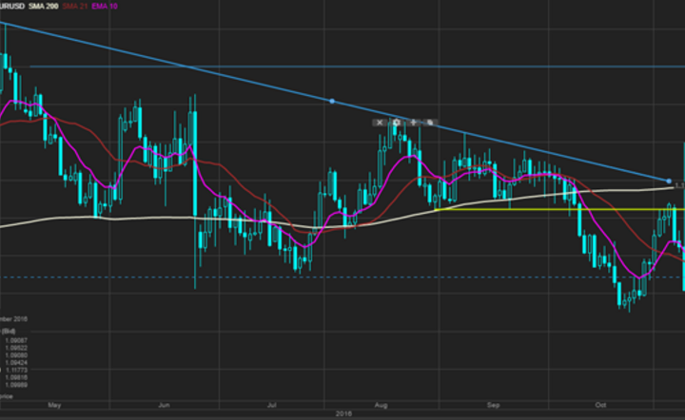Image resolution: width=685 pixels, height=420 pixels.
Task: Select the SMA 200 indicator label
Action: pyautogui.click(x=43, y=6)
